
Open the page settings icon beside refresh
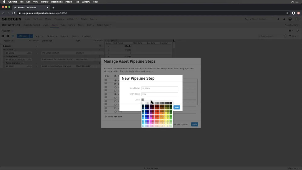coord(291,31)
